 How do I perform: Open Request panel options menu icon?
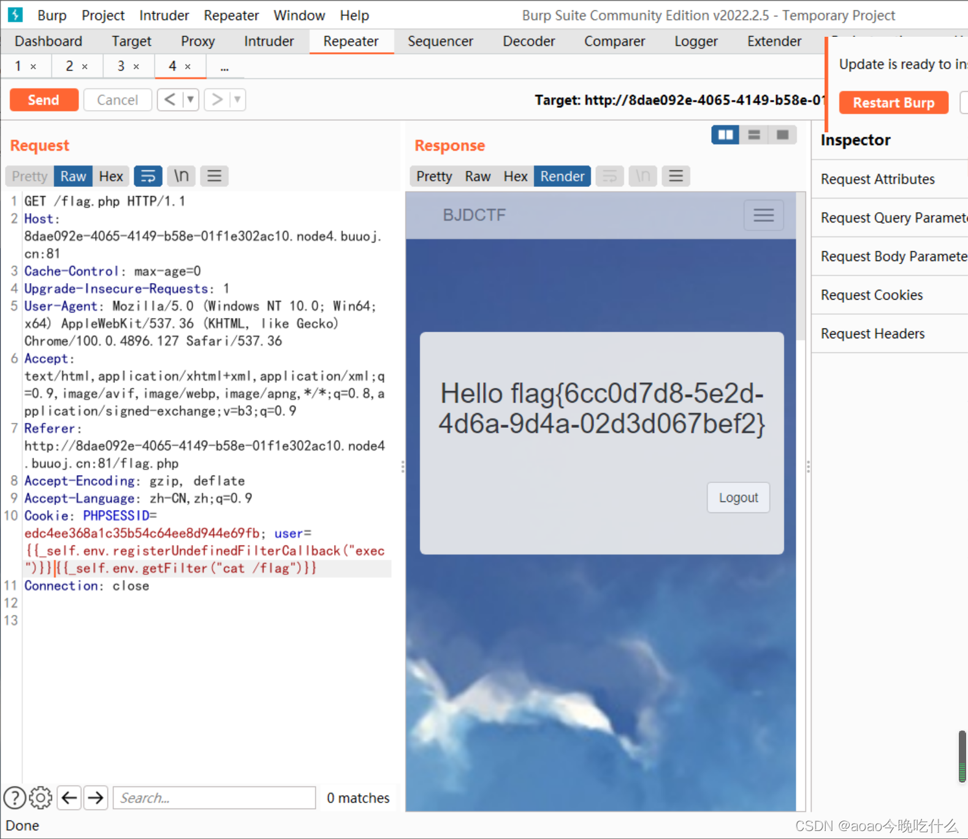click(214, 177)
